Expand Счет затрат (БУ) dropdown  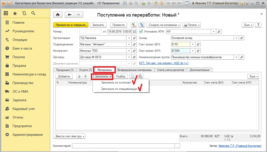point(193,44)
